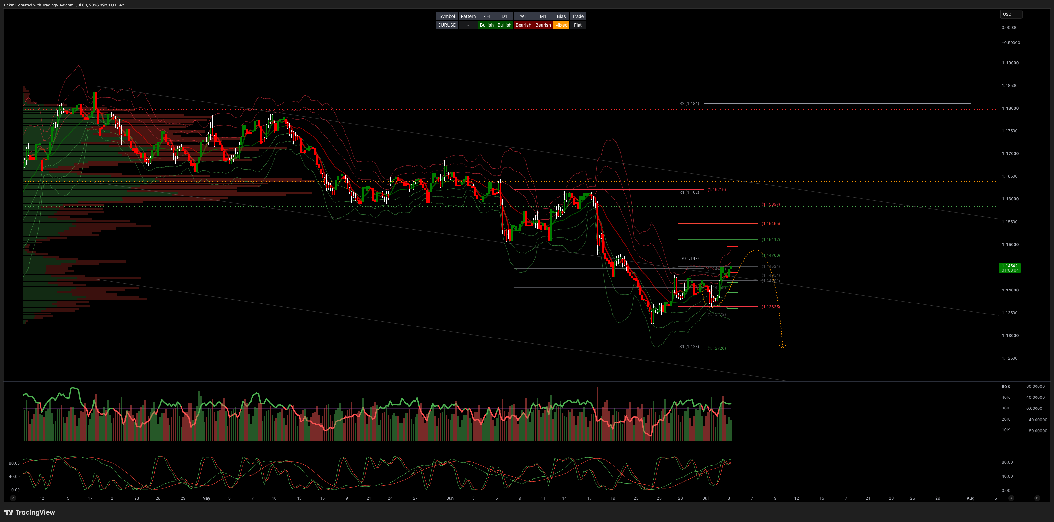The image size is (1054, 522).
Task: Click the −40.00000 oscillator scale label
Action: tap(1037, 420)
